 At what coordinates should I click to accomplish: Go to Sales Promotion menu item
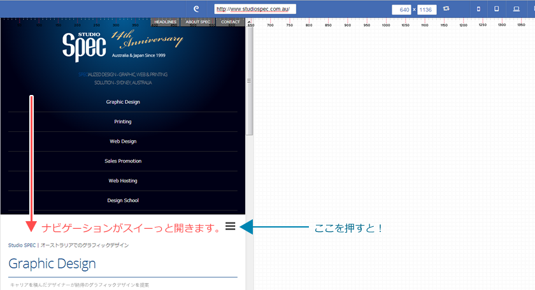[x=123, y=161]
